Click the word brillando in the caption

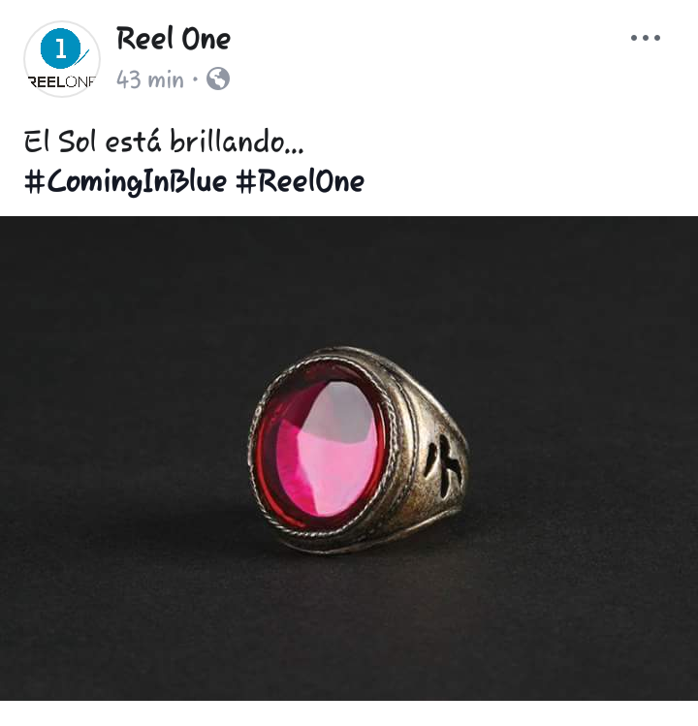click(237, 141)
